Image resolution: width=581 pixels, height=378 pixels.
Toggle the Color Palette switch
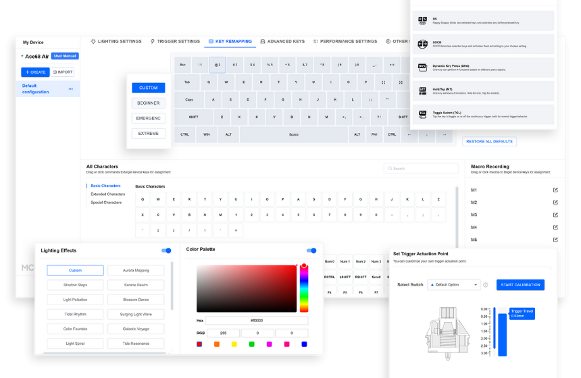(311, 250)
